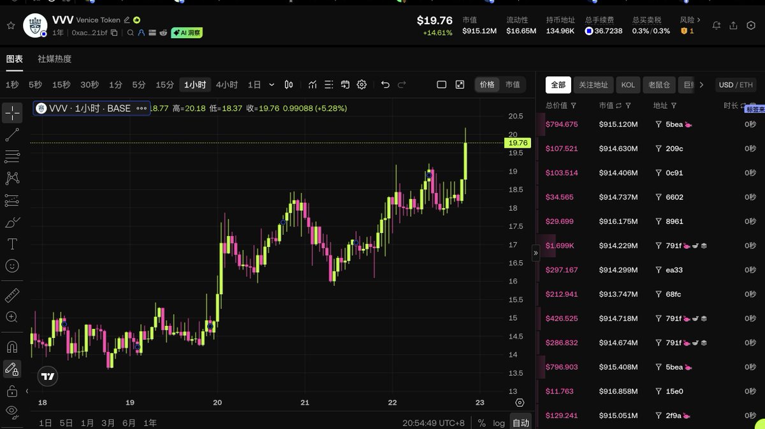Viewport: 765px width, 429px height.
Task: Select 老鼠仓 insider tab
Action: pyautogui.click(x=659, y=85)
